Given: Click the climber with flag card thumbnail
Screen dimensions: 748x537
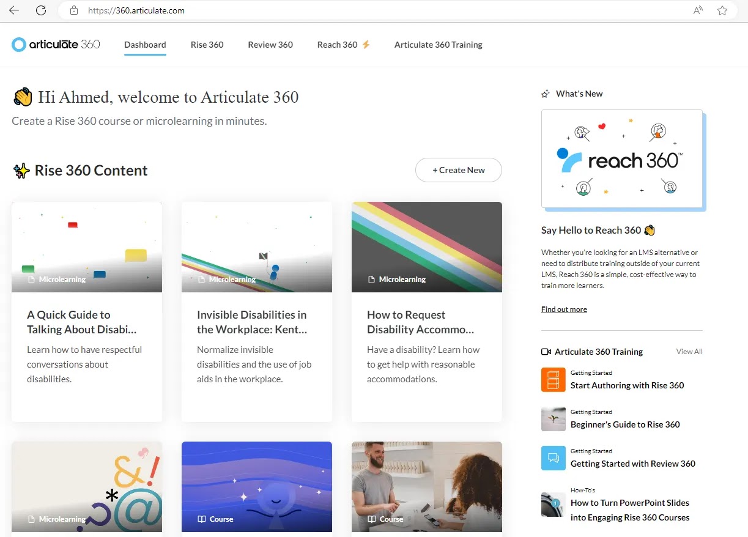Looking at the screenshot, I should (x=257, y=247).
